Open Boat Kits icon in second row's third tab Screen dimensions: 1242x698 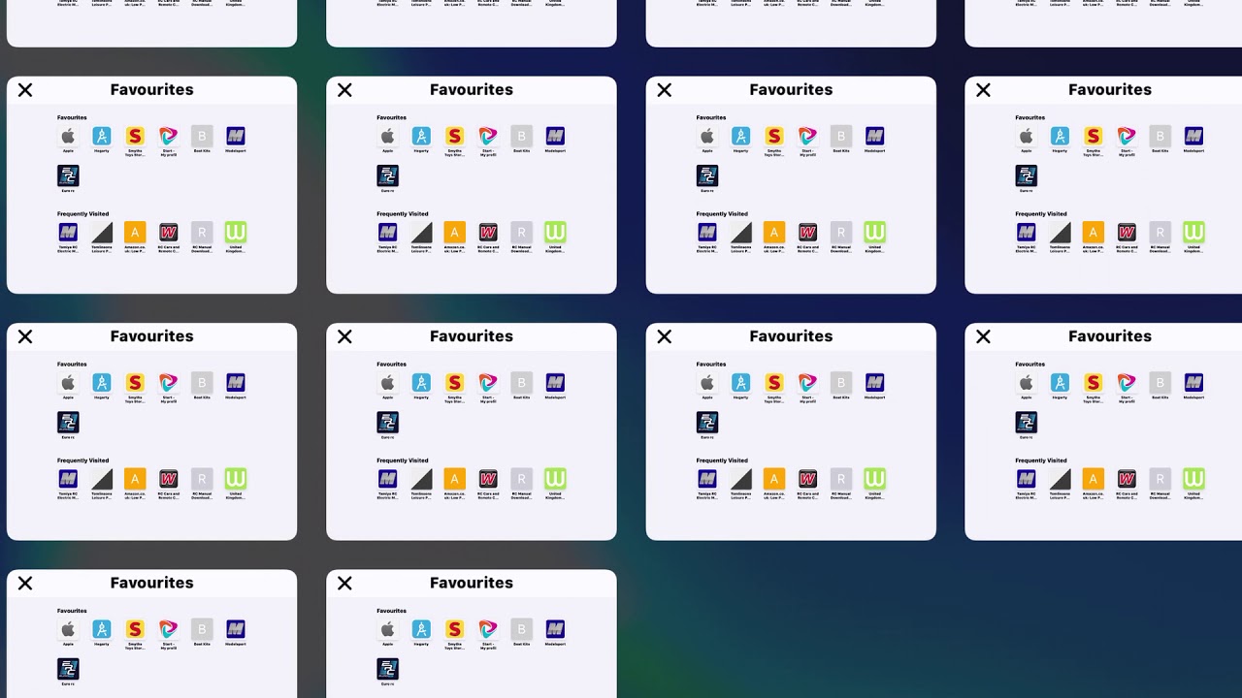841,136
